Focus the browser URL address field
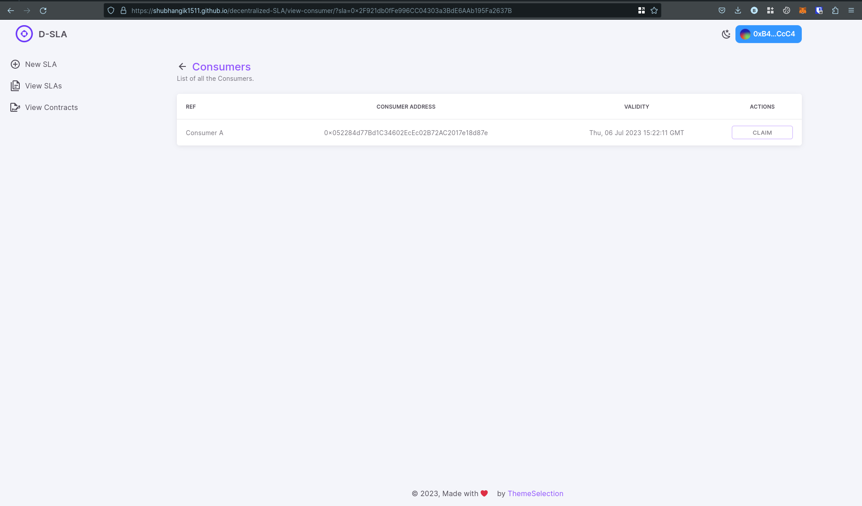The width and height of the screenshot is (862, 506). coord(359,10)
